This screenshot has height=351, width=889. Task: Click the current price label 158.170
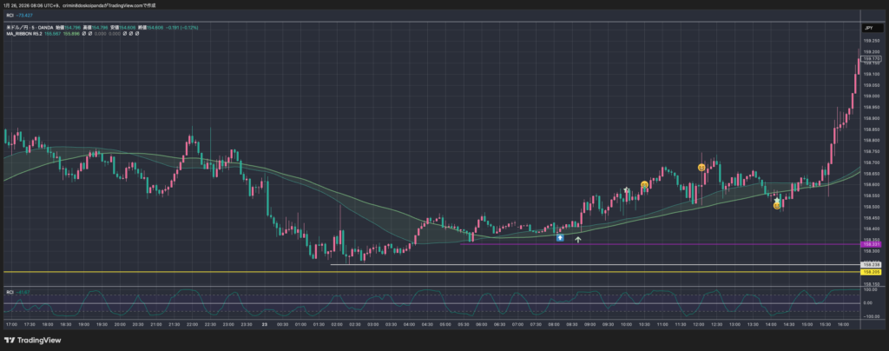871,58
